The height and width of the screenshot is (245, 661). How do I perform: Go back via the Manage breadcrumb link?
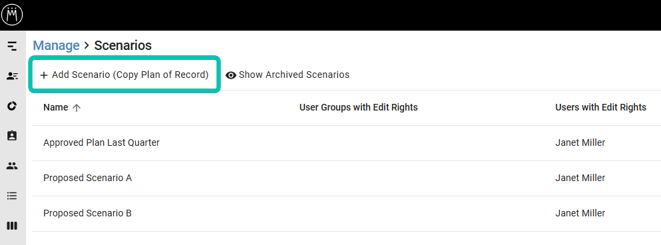(x=56, y=45)
